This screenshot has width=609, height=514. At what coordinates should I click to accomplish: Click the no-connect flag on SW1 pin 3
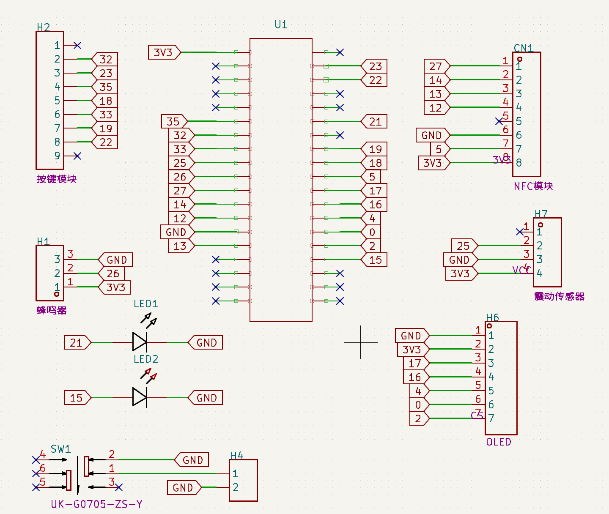tap(119, 487)
